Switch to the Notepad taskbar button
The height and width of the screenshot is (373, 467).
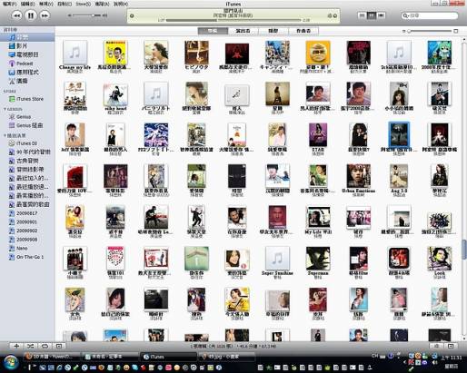(111, 357)
